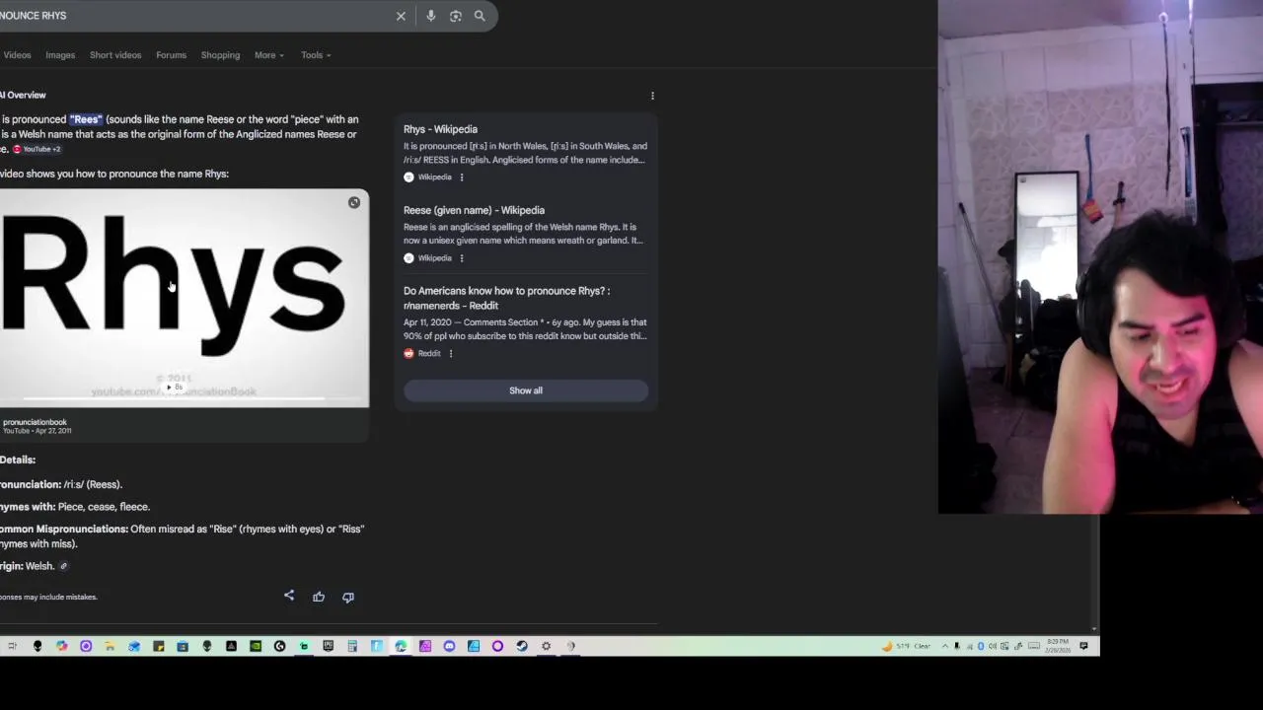The width and height of the screenshot is (1263, 710).
Task: Open Epic Games Launcher from the taskbar
Action: (328, 646)
